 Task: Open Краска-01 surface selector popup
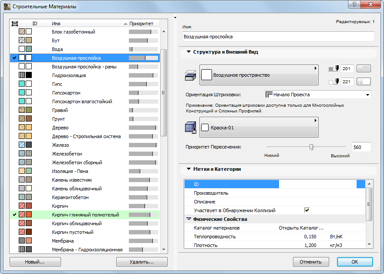coord(259,127)
